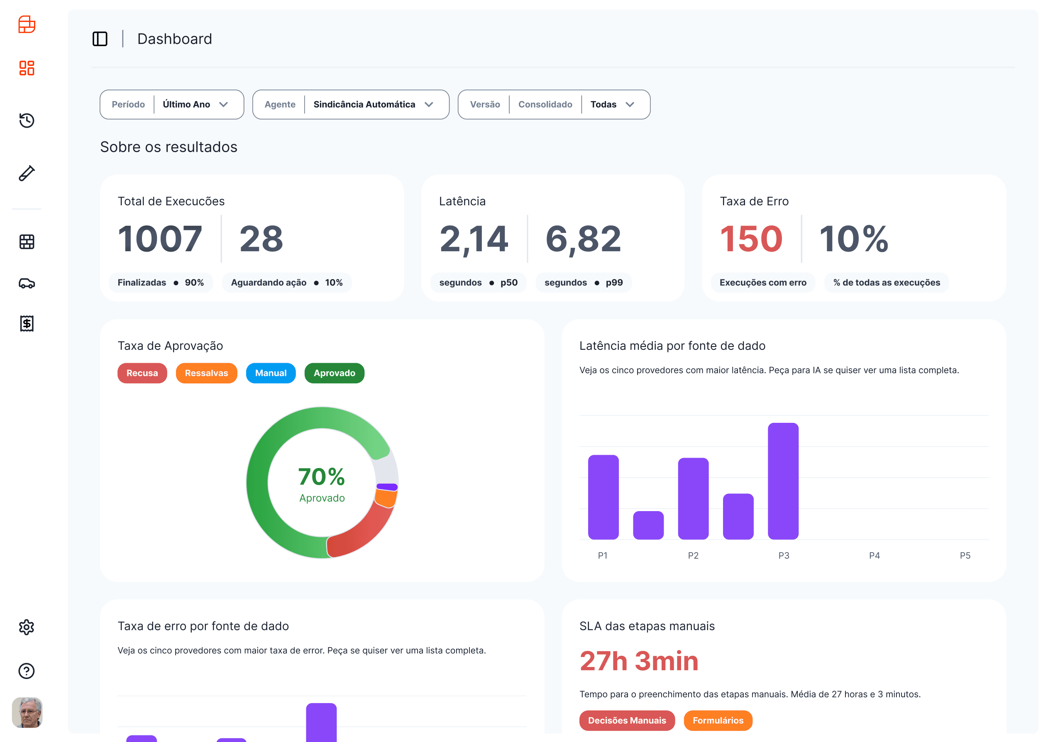Viewport: 1048px width, 742px height.
Task: Click the Formulários button
Action: pyautogui.click(x=717, y=720)
